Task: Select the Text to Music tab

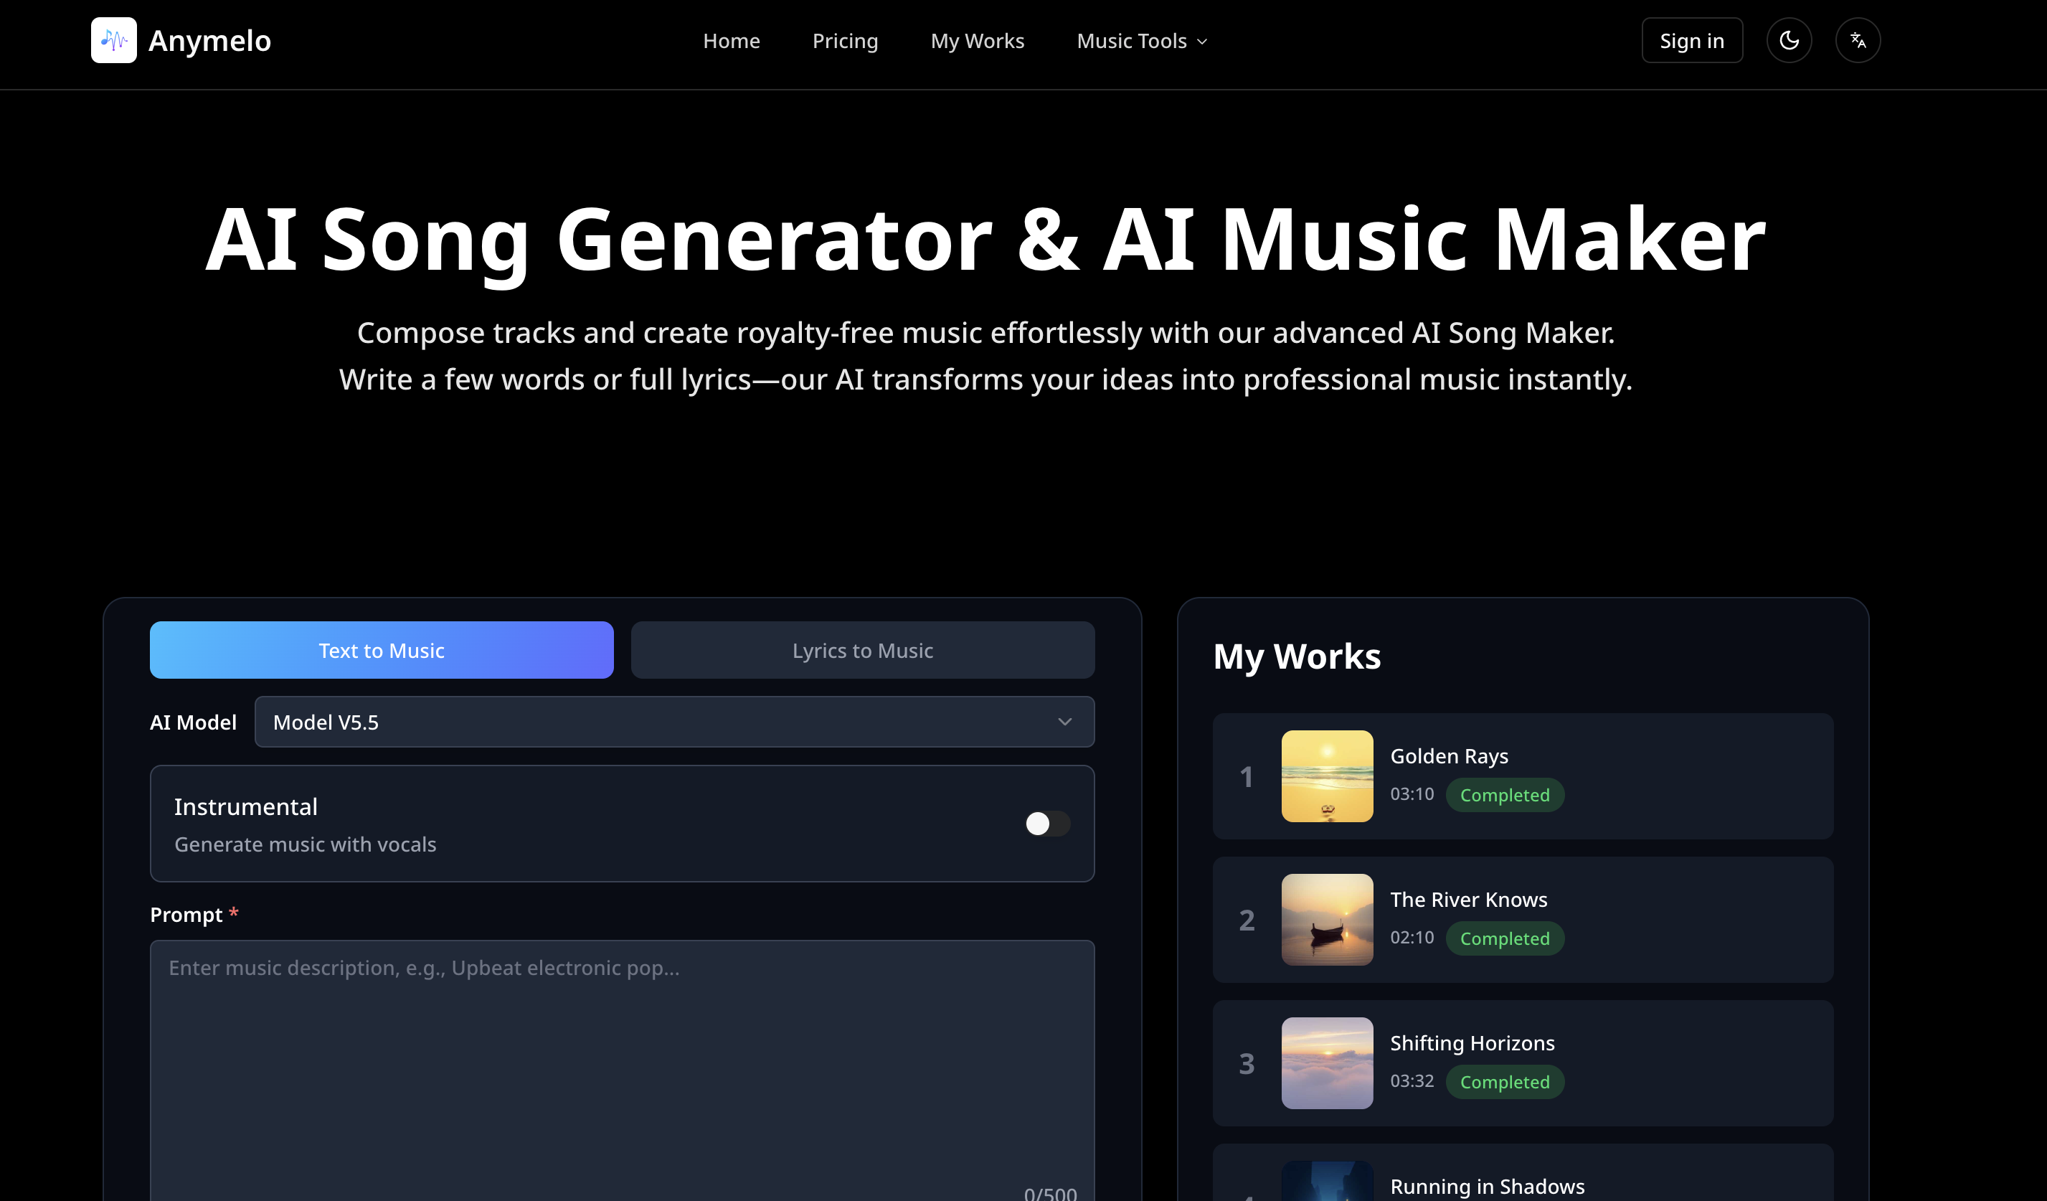Action: (382, 650)
